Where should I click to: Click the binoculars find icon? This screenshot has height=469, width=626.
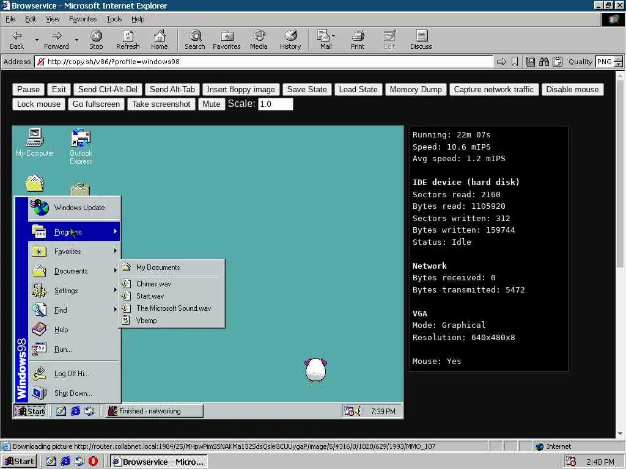pyautogui.click(x=543, y=62)
